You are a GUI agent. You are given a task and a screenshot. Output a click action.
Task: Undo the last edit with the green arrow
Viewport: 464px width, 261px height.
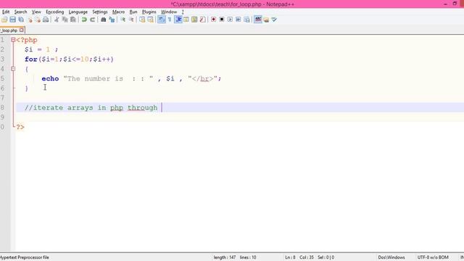[84, 20]
